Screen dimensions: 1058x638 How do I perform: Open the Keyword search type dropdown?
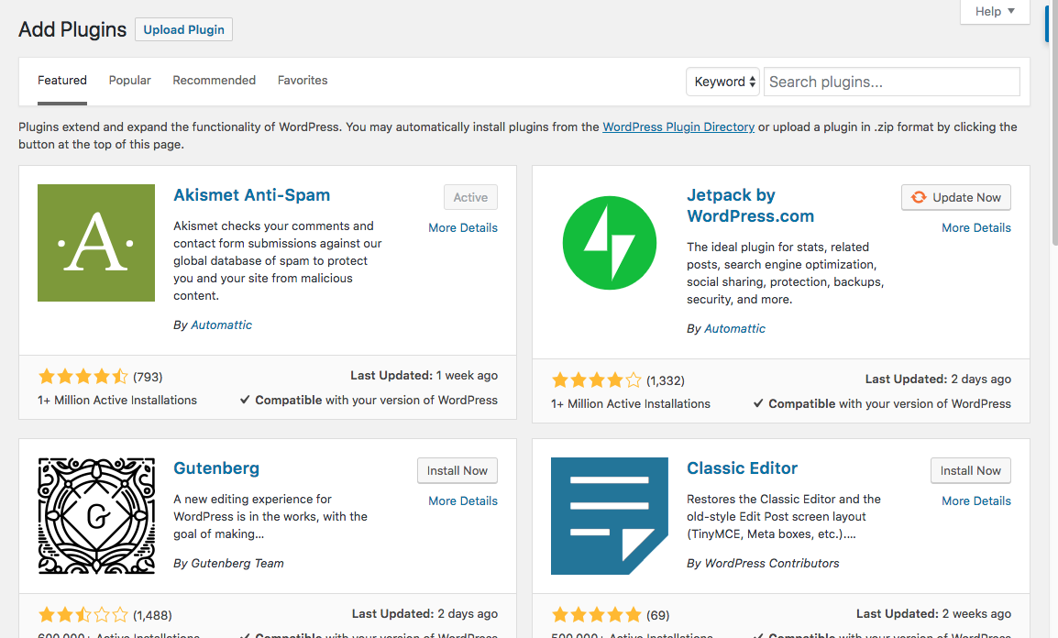click(722, 82)
